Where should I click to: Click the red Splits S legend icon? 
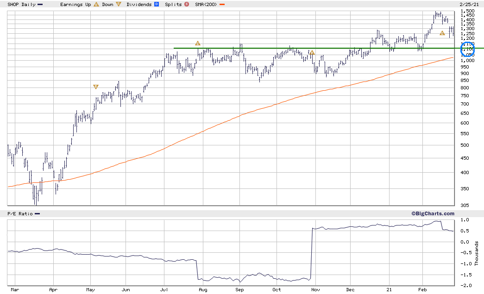(187, 4)
